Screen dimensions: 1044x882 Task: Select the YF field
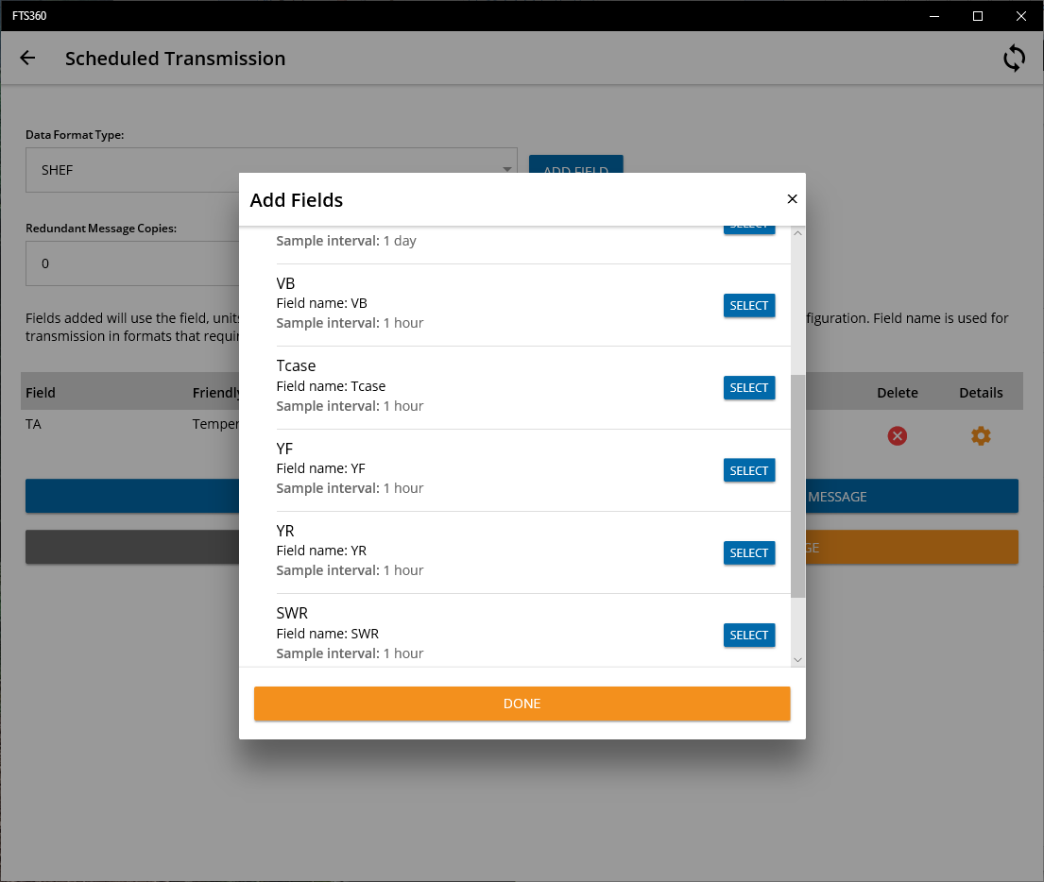point(749,470)
